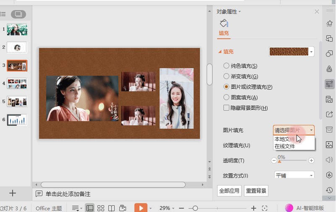The width and height of the screenshot is (336, 212).
Task: Select the slide thumbnail view toggle
Action: [18, 14]
